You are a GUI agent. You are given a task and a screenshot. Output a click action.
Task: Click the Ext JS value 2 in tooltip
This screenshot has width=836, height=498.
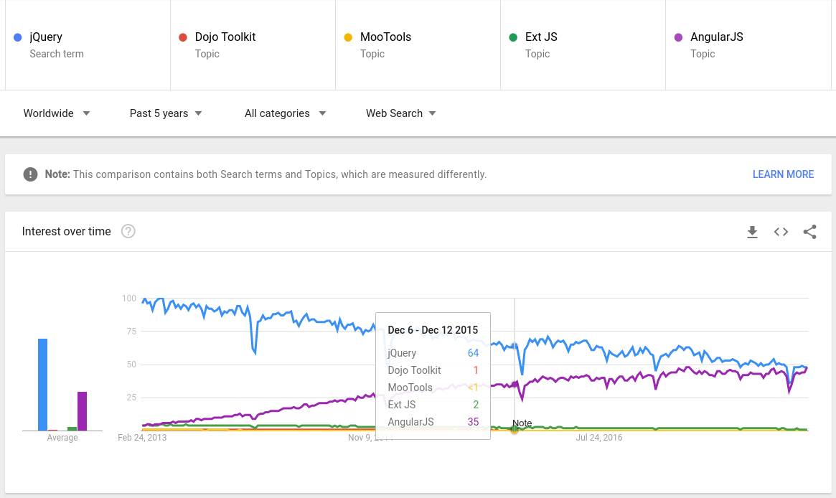click(x=476, y=405)
